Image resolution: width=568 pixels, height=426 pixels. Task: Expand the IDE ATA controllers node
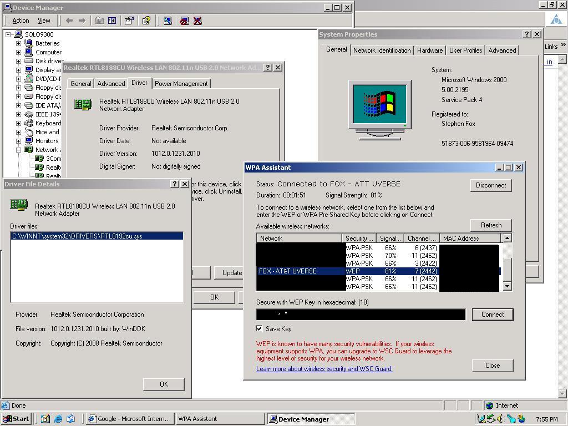click(18, 105)
